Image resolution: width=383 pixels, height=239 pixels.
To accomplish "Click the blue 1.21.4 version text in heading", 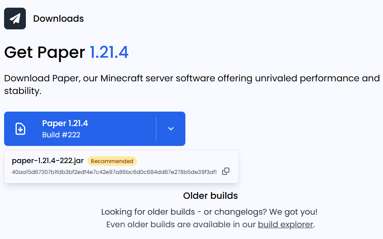I will click(109, 52).
